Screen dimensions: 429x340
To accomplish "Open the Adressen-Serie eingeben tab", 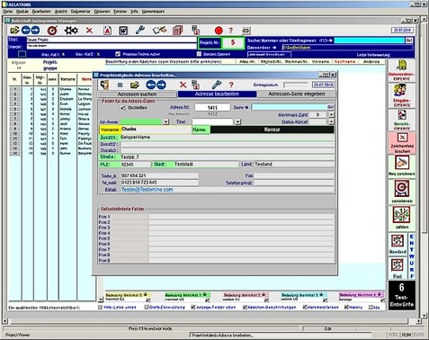I will click(296, 94).
